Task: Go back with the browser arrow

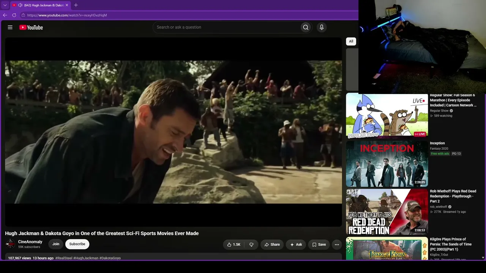Action: coord(5,15)
